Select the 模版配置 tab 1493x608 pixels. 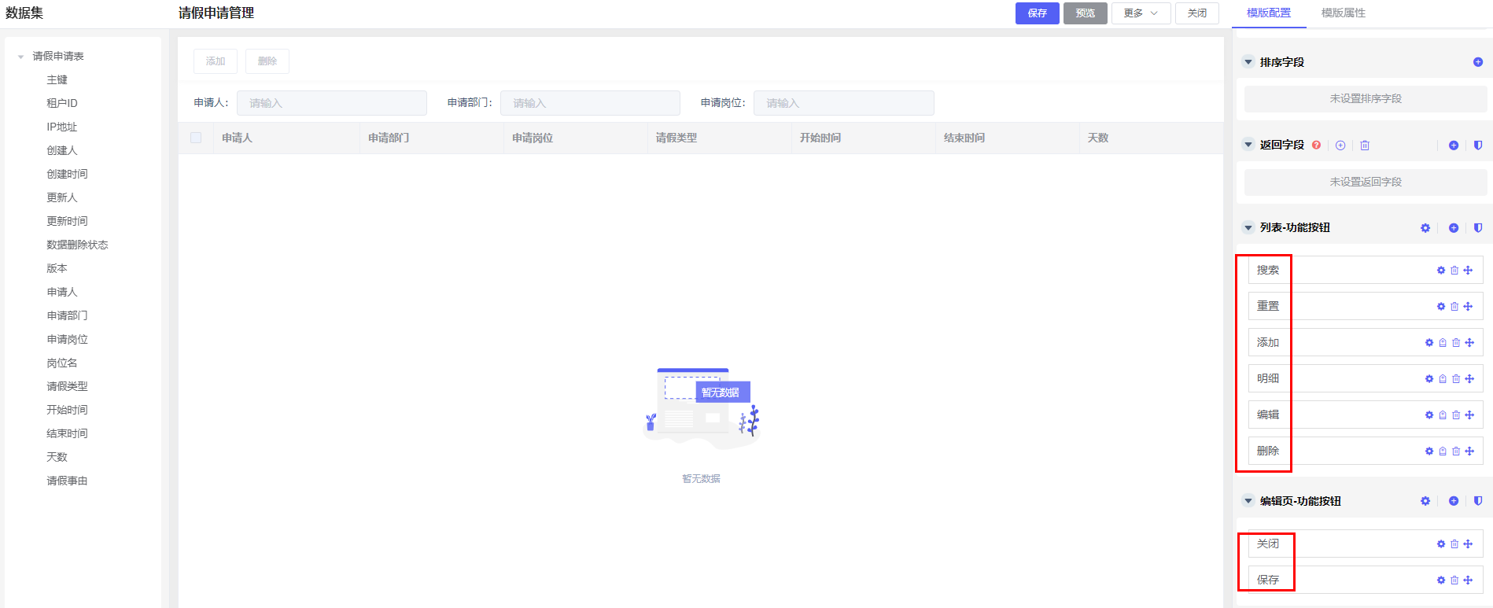pyautogui.click(x=1268, y=13)
